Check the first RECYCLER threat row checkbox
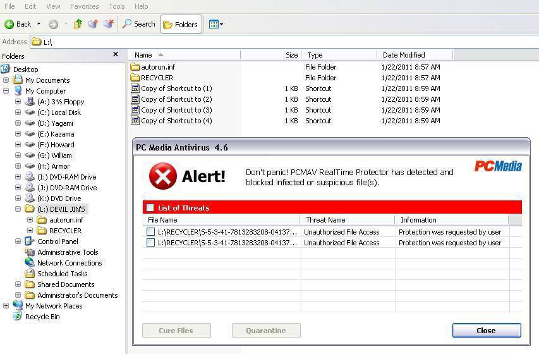 point(150,231)
